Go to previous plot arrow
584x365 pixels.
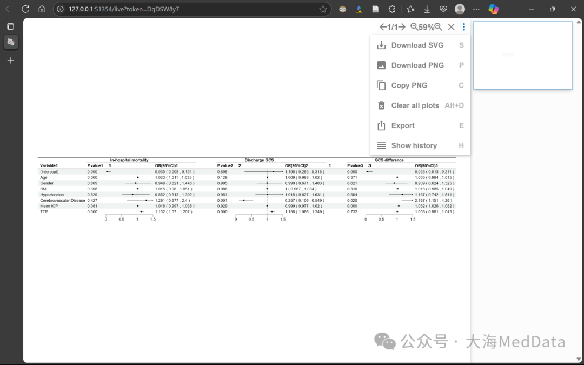tap(383, 27)
